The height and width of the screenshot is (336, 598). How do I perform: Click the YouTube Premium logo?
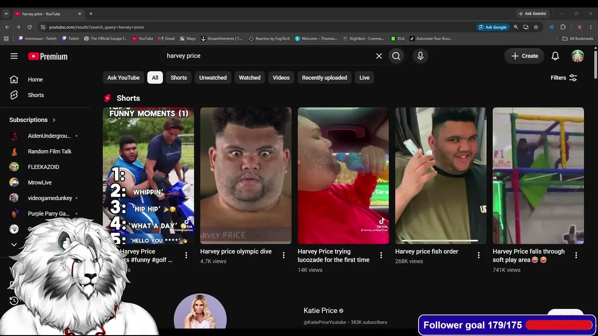tap(48, 56)
